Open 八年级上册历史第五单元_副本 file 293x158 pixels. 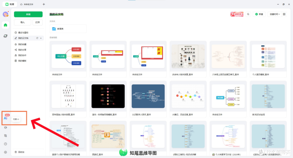pyautogui.click(x=228, y=59)
